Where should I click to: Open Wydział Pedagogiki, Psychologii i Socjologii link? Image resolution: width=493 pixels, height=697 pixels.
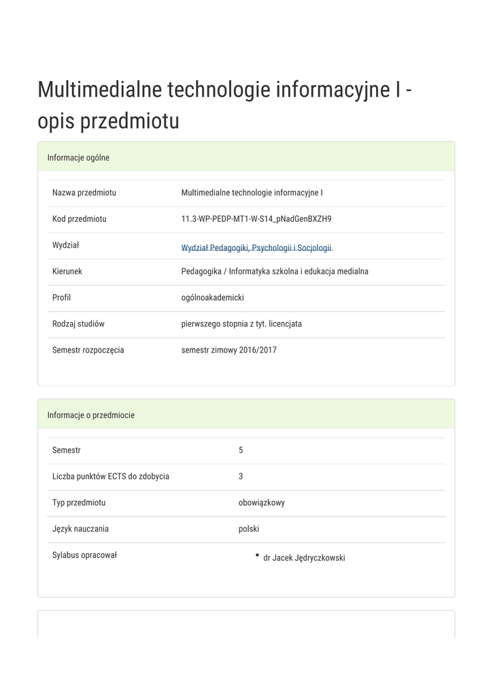tap(256, 248)
